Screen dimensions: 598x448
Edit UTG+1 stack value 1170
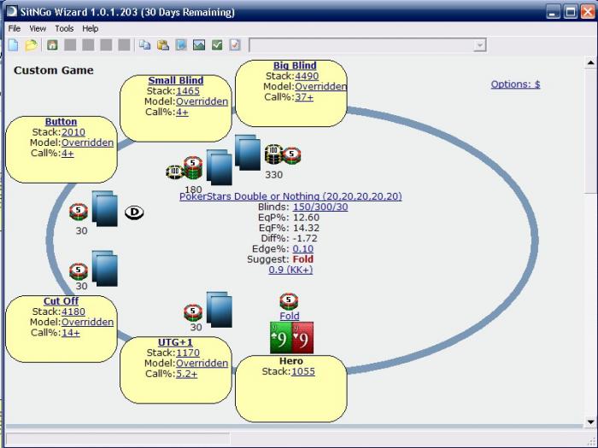[188, 352]
